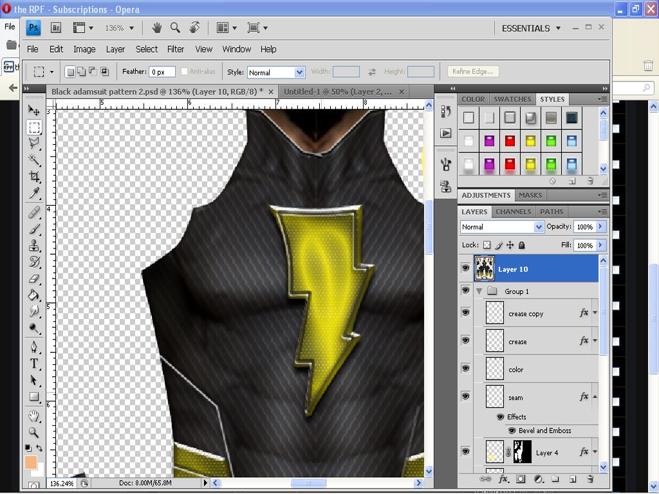
Task: Select the Lasso tool
Action: click(33, 143)
